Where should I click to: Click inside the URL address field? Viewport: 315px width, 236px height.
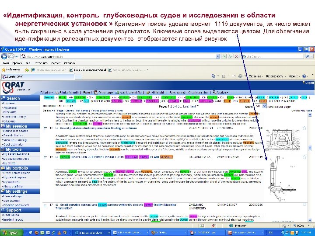[x=119, y=56]
